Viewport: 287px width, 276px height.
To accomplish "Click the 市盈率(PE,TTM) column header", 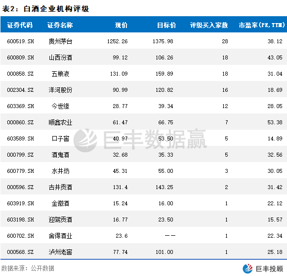I will coord(262,25).
